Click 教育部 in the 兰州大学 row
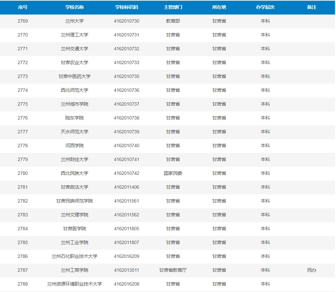 173,21
